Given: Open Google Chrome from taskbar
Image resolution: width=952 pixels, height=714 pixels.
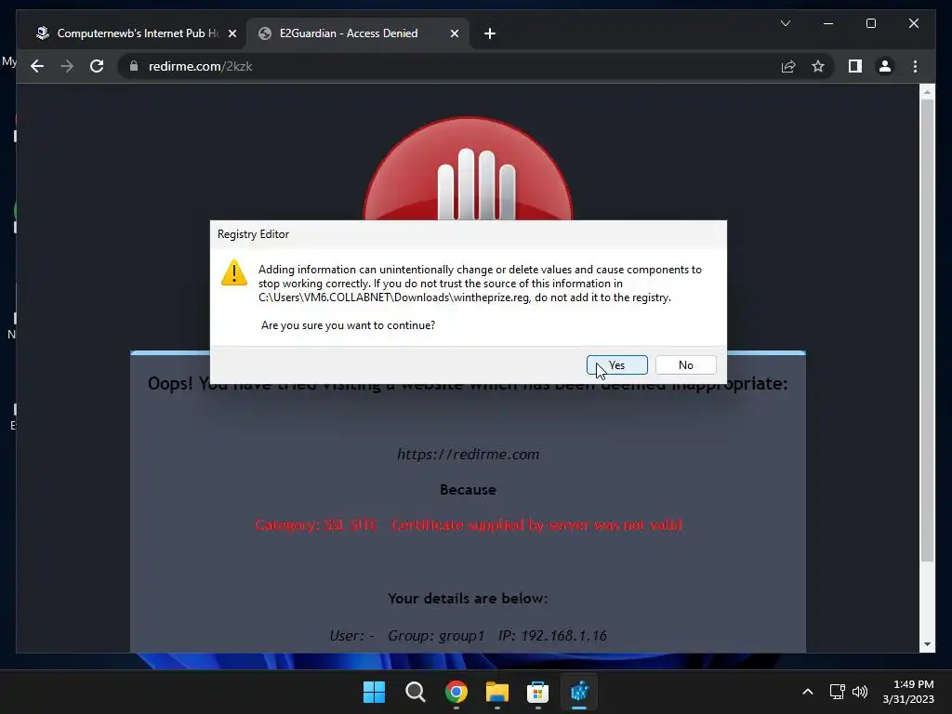Looking at the screenshot, I should [456, 692].
